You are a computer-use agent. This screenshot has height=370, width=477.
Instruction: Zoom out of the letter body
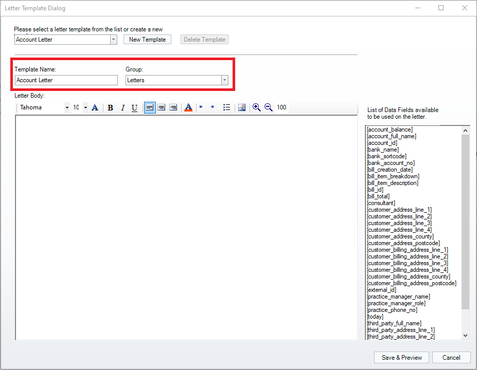268,107
